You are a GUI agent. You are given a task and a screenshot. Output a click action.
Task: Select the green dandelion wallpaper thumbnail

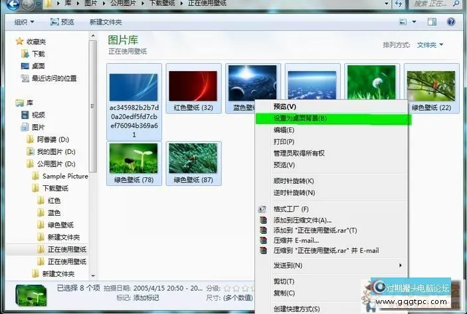coord(372,82)
